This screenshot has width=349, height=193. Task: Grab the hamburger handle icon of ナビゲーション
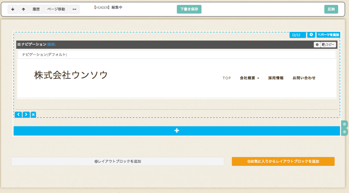coord(19,45)
